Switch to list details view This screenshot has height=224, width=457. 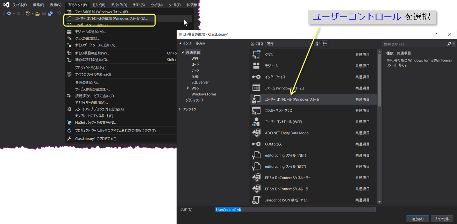click(x=325, y=44)
